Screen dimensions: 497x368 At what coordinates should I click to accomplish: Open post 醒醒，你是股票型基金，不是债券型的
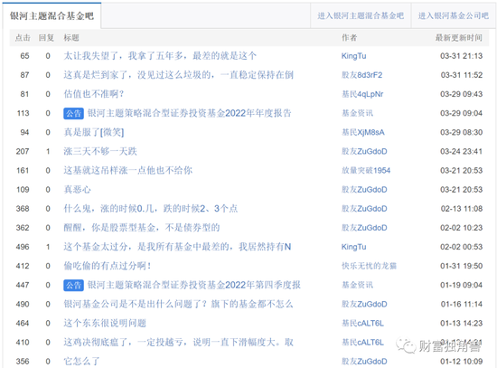click(142, 228)
